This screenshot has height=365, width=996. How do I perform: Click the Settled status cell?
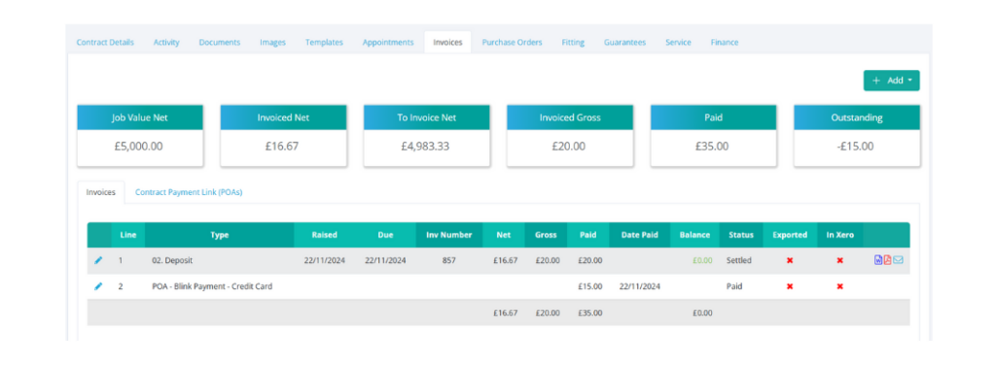click(x=739, y=260)
